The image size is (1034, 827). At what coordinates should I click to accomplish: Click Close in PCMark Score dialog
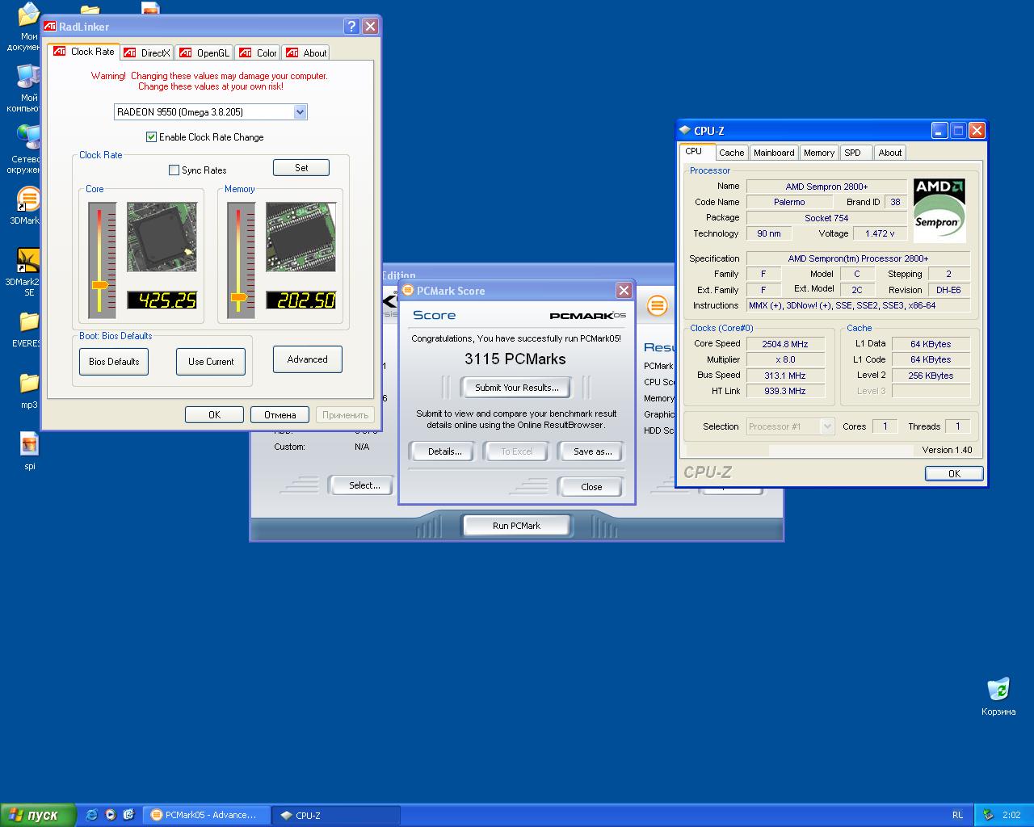[591, 487]
